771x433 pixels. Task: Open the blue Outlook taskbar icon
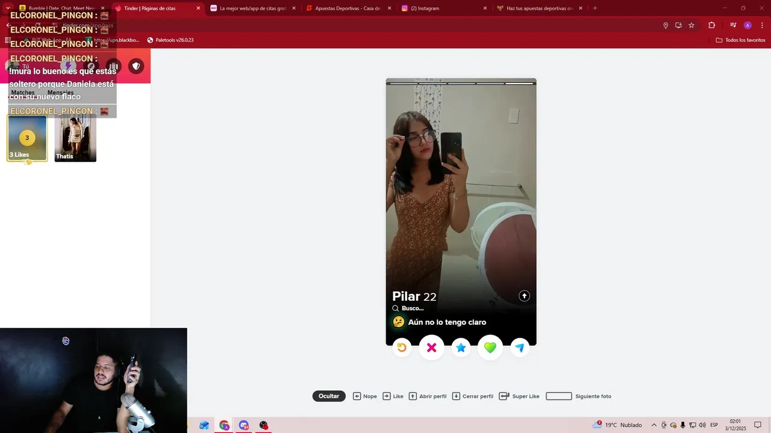click(x=204, y=425)
